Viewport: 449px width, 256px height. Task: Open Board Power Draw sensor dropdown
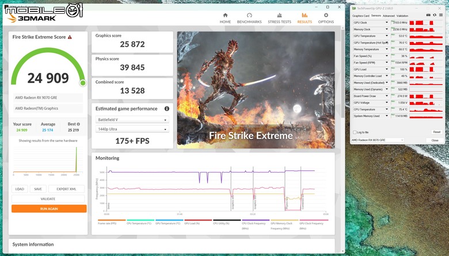[x=387, y=96]
